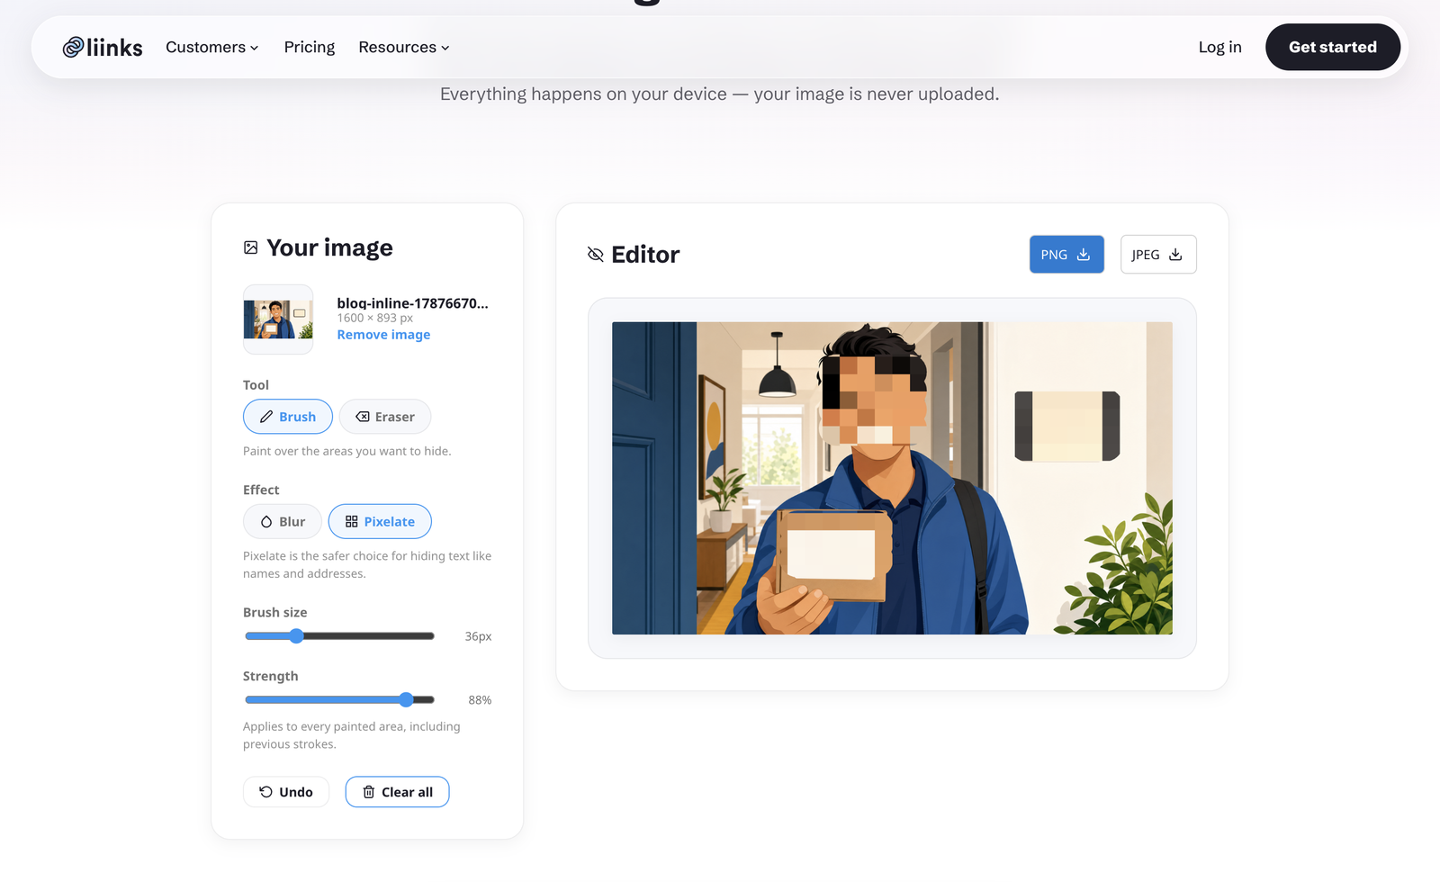Viewport: 1440px width, 882px height.
Task: Click the Editor heading
Action: pyautogui.click(x=645, y=255)
